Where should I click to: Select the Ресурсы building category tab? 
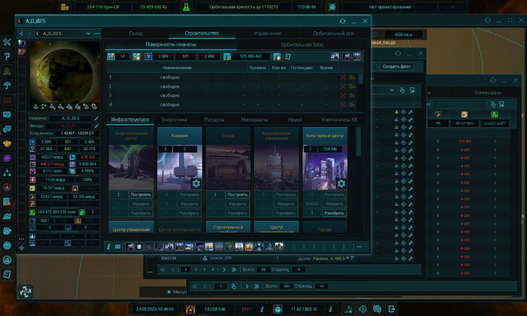(x=214, y=120)
